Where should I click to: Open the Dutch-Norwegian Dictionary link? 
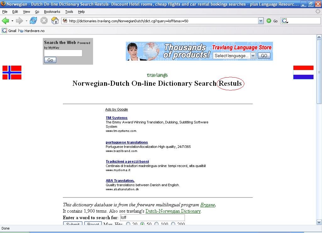click(173, 211)
